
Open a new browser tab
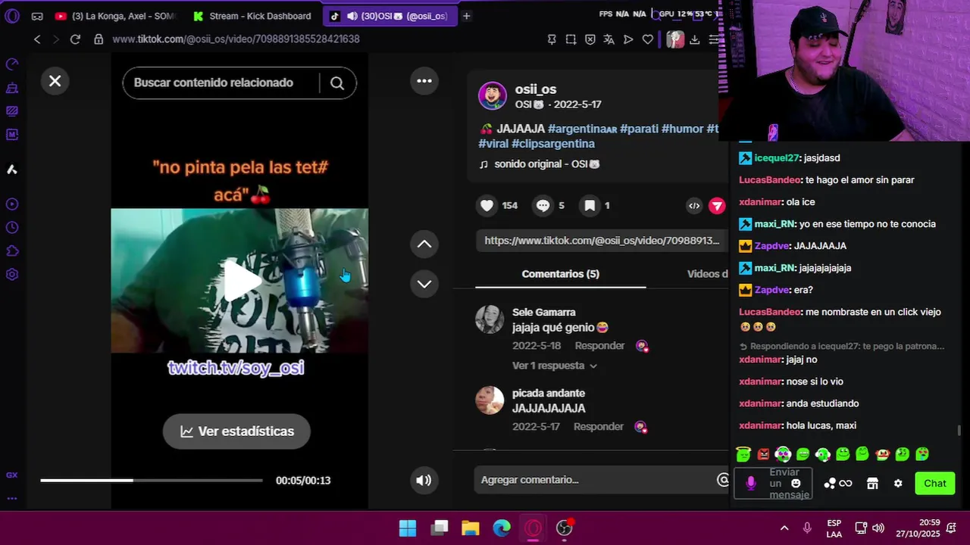point(467,16)
